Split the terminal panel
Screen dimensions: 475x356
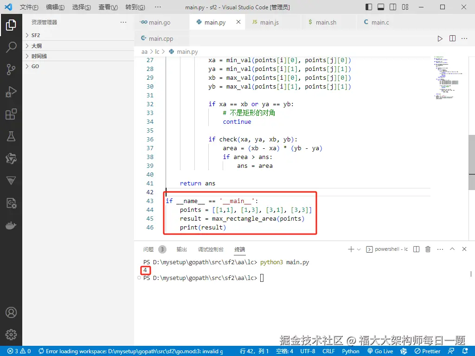coord(416,249)
